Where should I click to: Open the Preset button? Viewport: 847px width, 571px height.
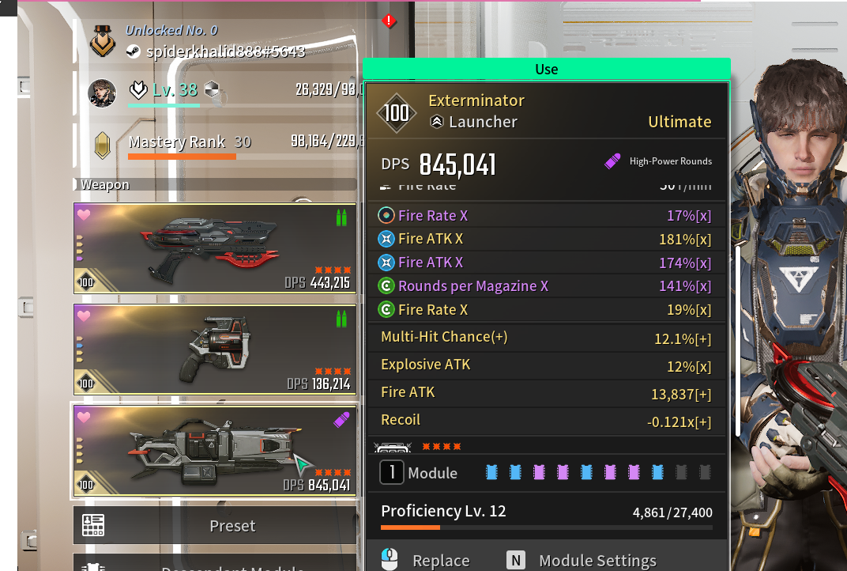click(x=215, y=525)
